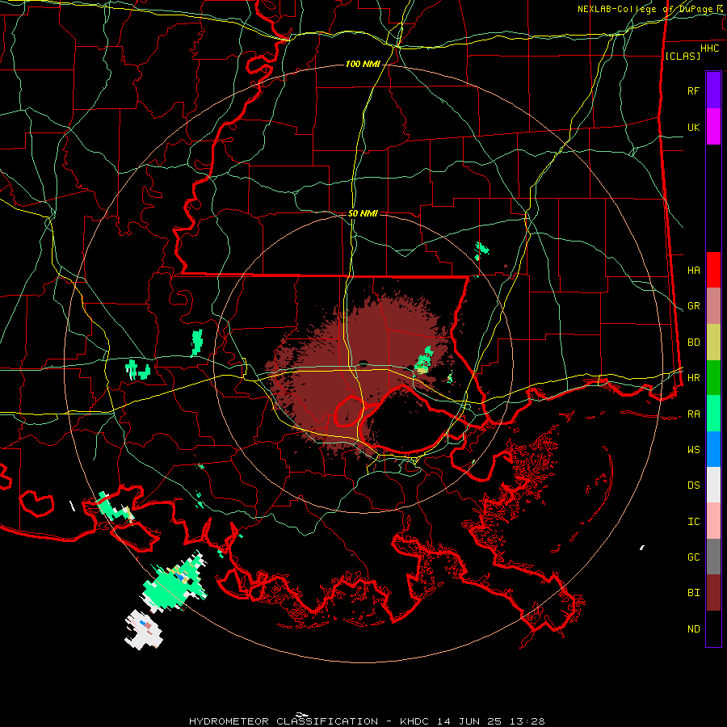This screenshot has width=727, height=727.
Task: Select the GR pink legend swatch
Action: [713, 306]
